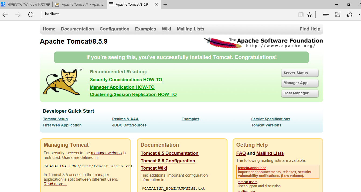Open the tomcat-announce mailing list link
The width and height of the screenshot is (361, 192).
(x=252, y=168)
